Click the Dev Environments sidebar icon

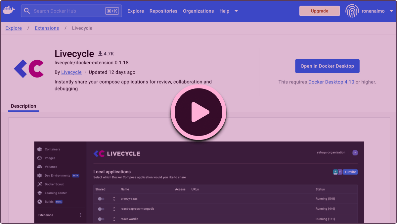pos(40,176)
